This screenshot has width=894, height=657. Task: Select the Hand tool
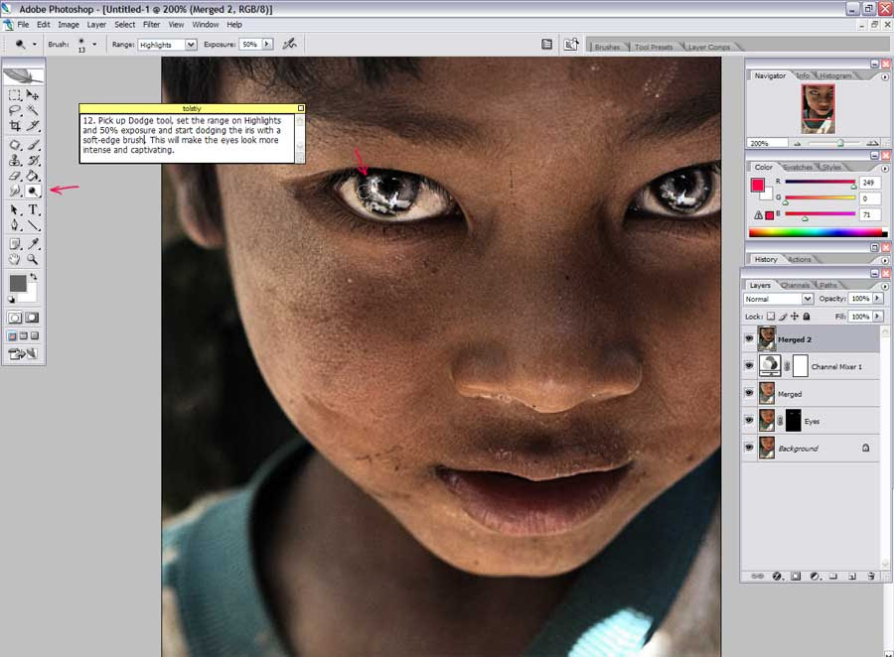pos(15,260)
